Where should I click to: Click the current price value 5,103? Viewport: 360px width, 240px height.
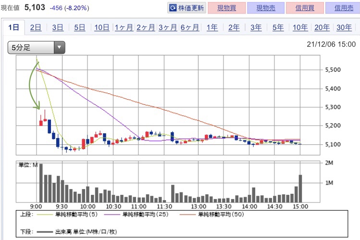[35, 7]
